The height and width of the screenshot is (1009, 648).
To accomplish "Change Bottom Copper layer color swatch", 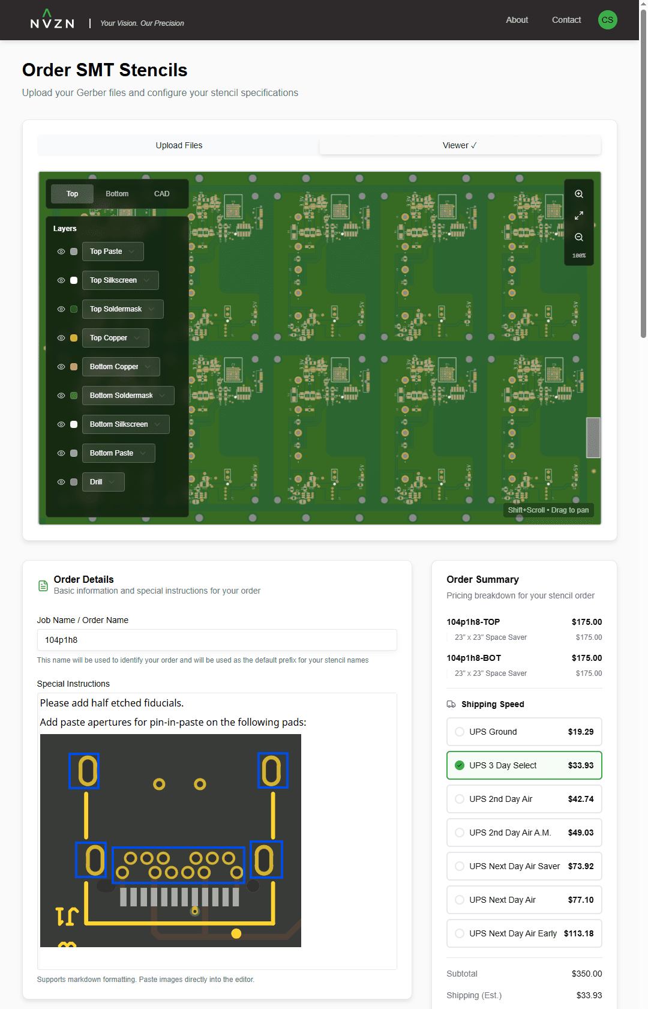I will pos(74,367).
